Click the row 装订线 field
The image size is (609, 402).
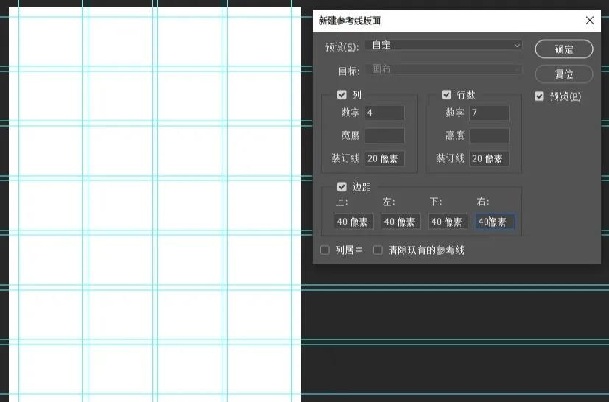coord(489,158)
